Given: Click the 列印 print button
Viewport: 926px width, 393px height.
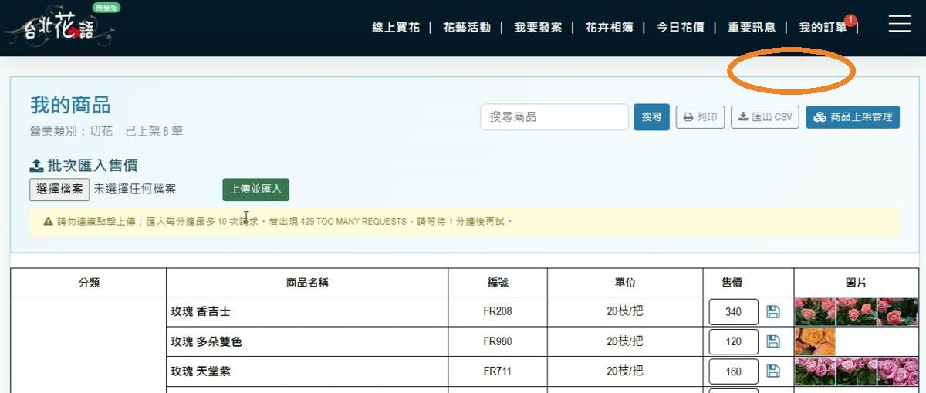Looking at the screenshot, I should (701, 117).
